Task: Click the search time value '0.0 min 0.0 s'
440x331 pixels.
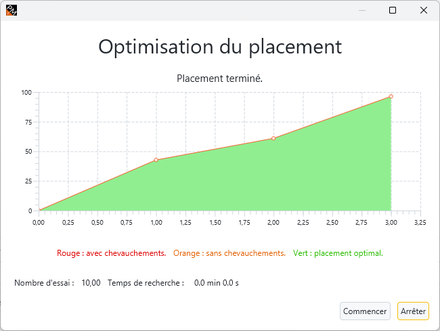Action: click(x=216, y=283)
